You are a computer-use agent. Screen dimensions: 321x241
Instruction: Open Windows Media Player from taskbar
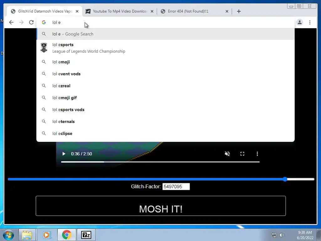[46, 235]
